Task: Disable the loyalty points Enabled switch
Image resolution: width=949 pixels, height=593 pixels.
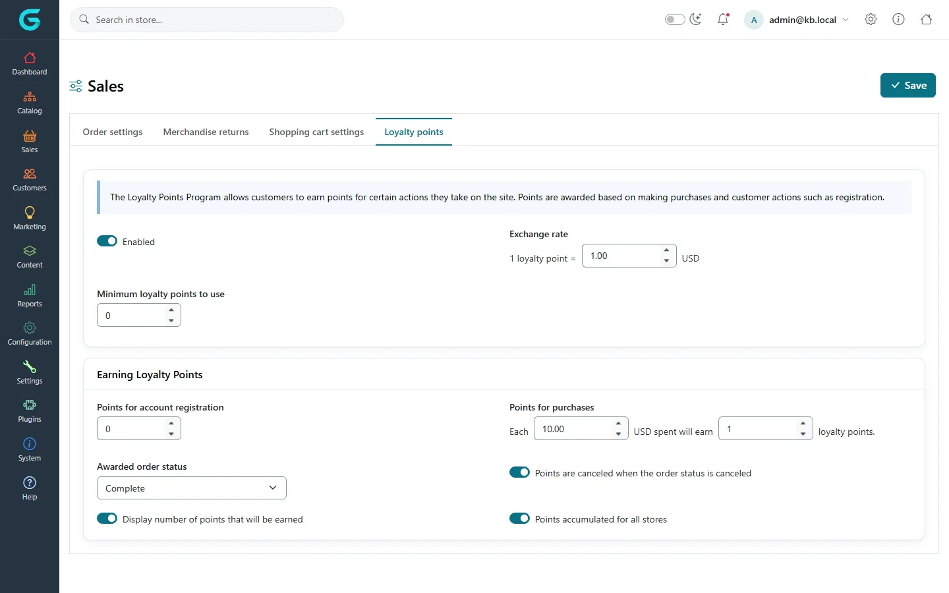Action: [107, 241]
